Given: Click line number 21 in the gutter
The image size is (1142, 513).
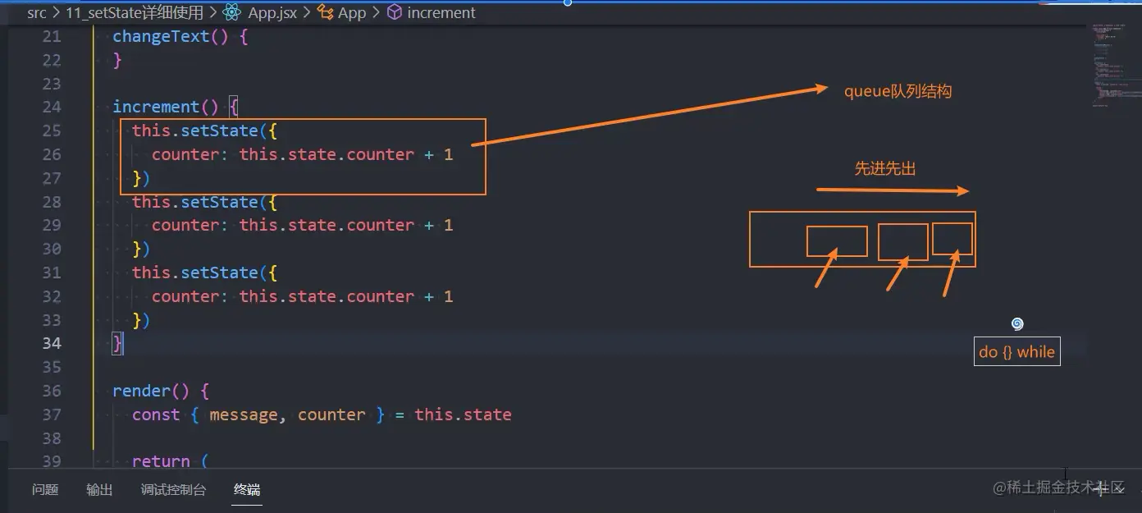Looking at the screenshot, I should coord(52,36).
